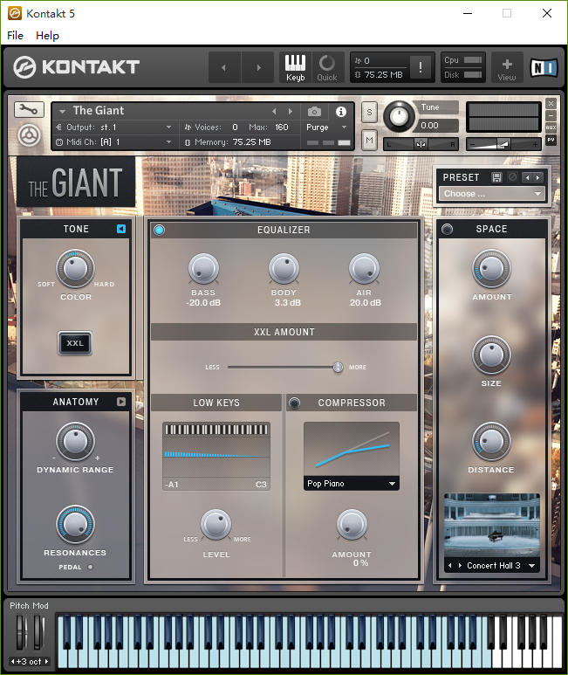Click the Compressor Amount knob
The height and width of the screenshot is (675, 568).
tap(352, 524)
